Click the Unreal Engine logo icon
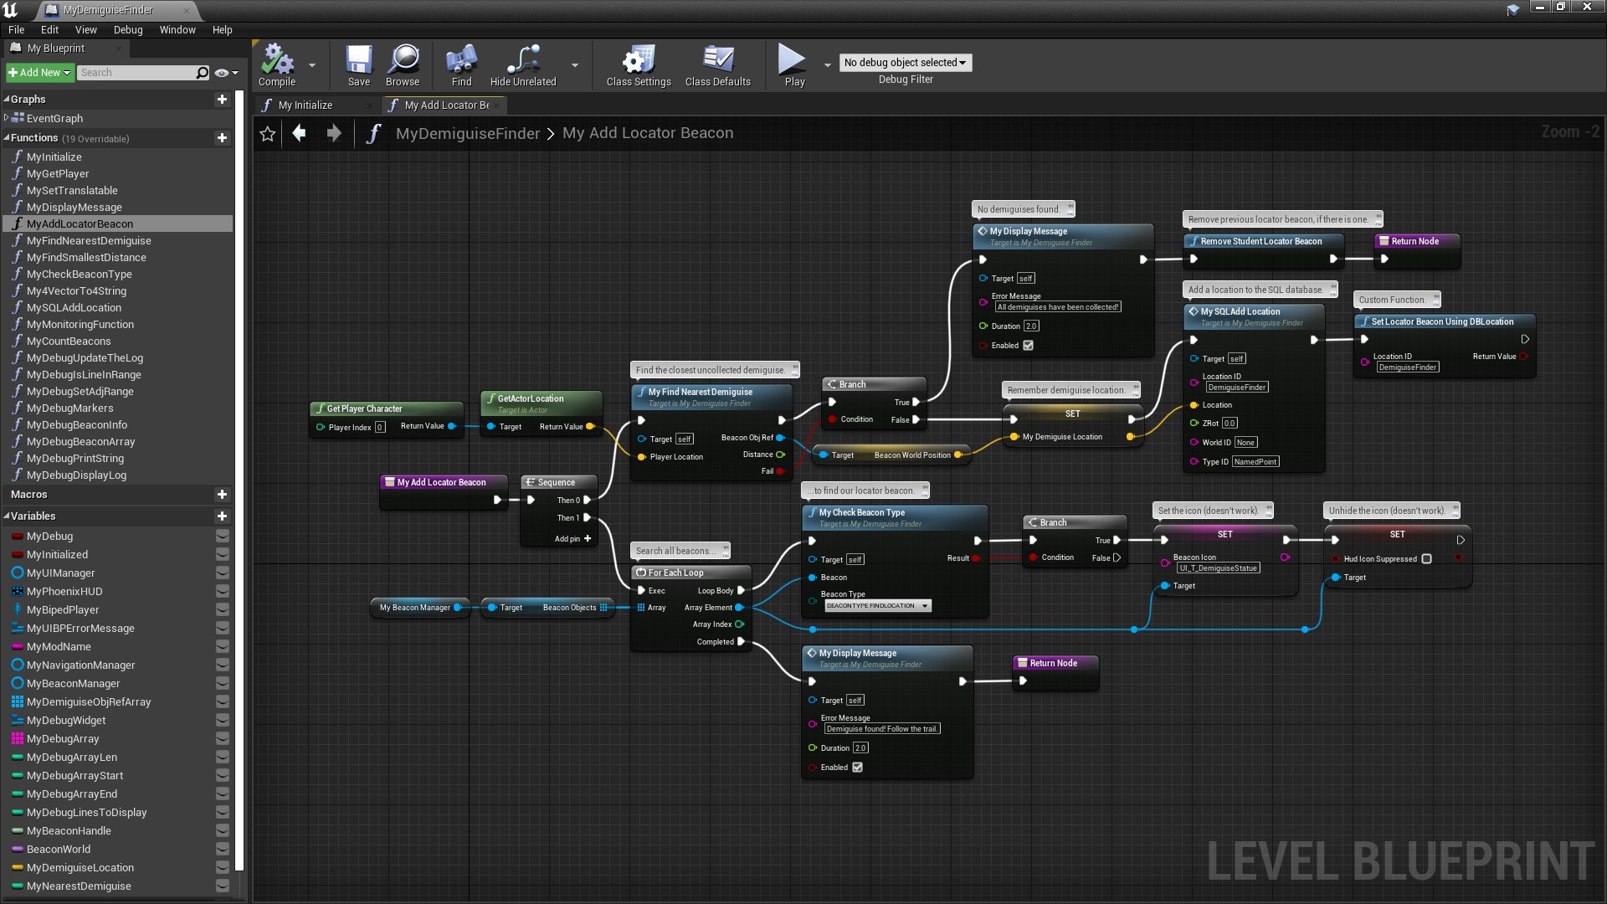Screen dimensions: 1607x904 point(10,10)
